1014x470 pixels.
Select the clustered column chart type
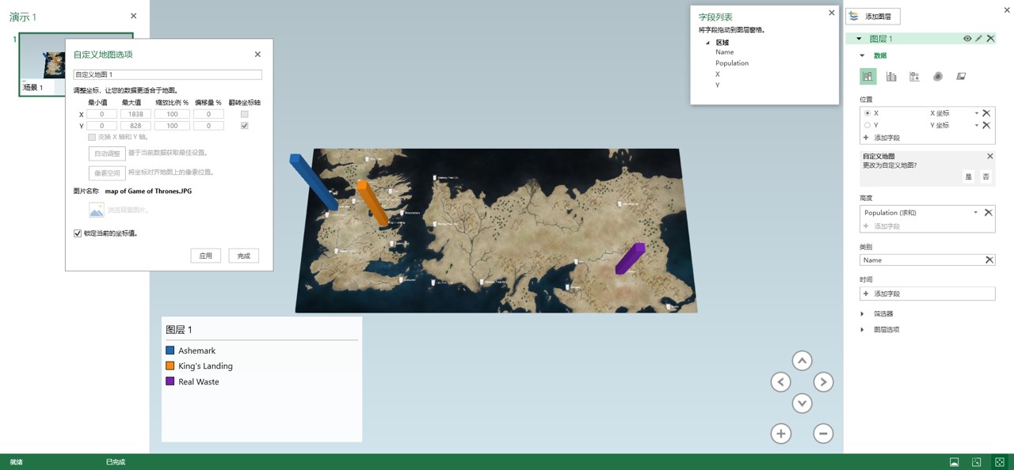click(x=891, y=77)
